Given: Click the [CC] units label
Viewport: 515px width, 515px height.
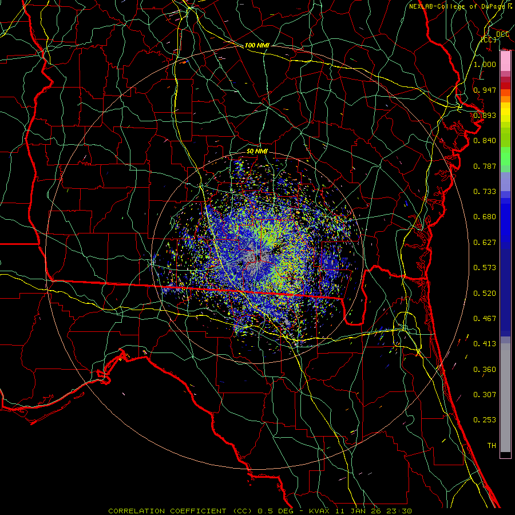Looking at the screenshot, I should (489, 39).
